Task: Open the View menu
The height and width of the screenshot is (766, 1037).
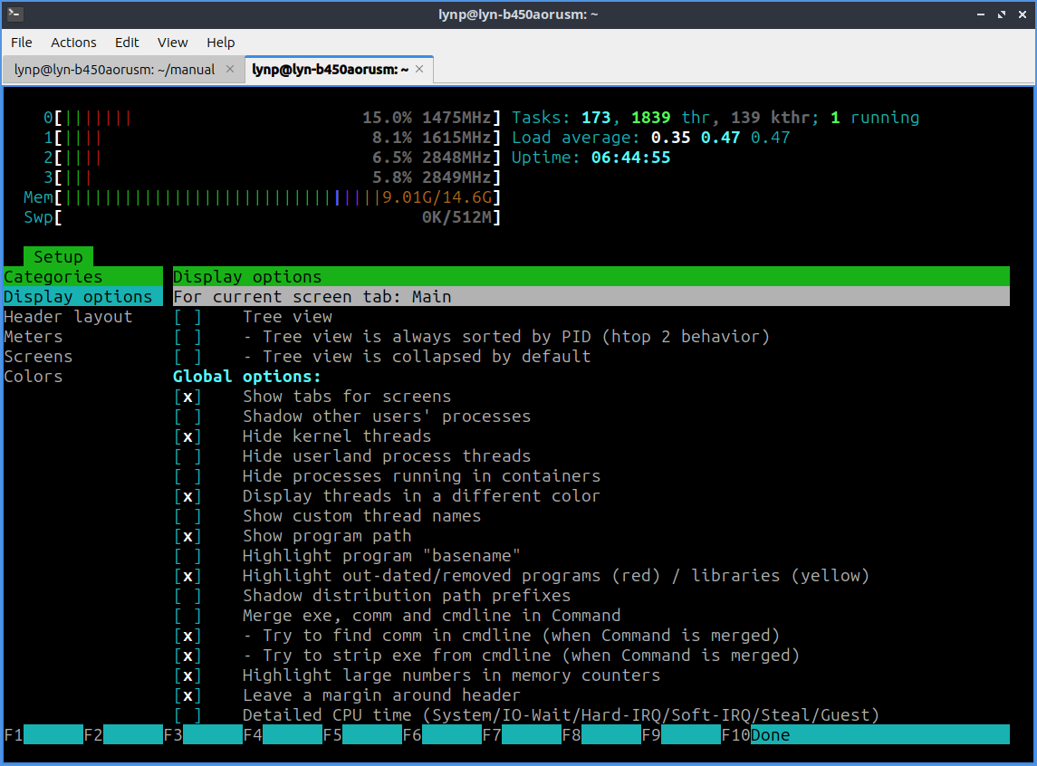Action: 172,43
